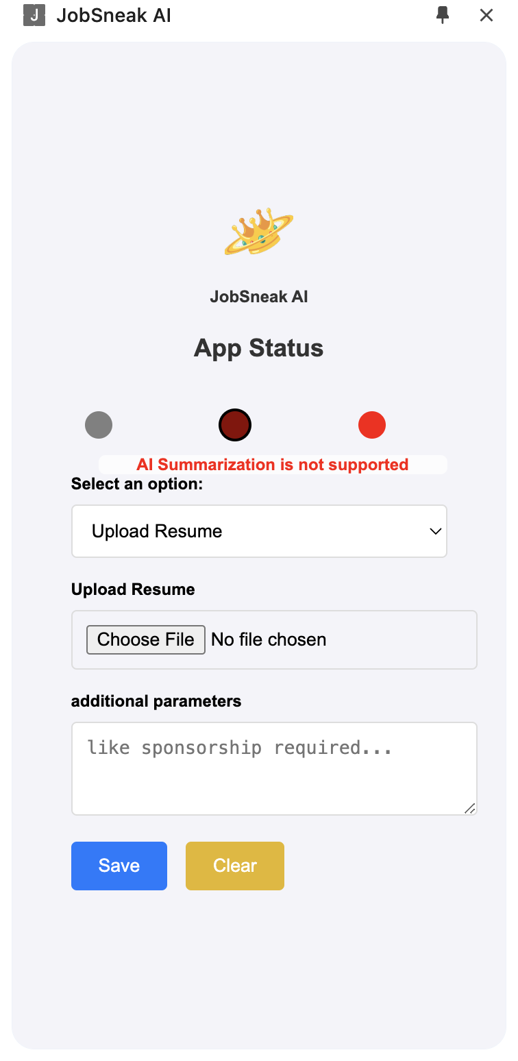The height and width of the screenshot is (1061, 518).
Task: Click the JobSneak J icon in header
Action: pos(34,15)
